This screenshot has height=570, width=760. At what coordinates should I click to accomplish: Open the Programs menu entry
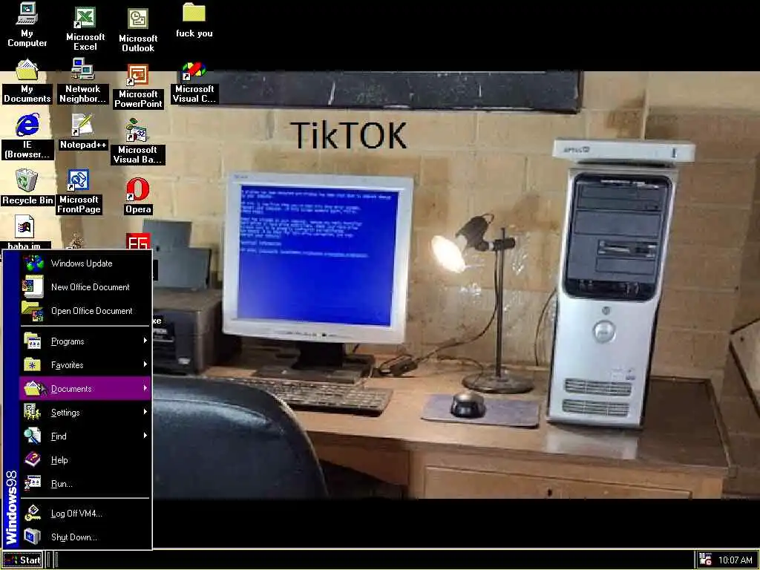(x=85, y=341)
